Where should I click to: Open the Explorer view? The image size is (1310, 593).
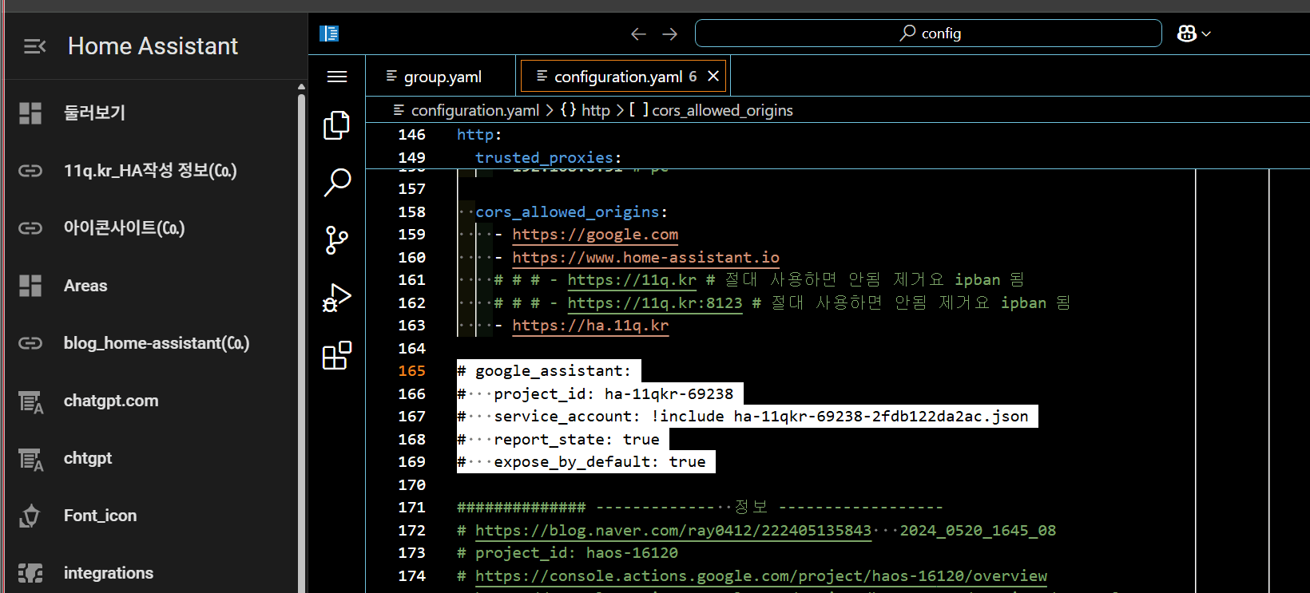pyautogui.click(x=337, y=125)
